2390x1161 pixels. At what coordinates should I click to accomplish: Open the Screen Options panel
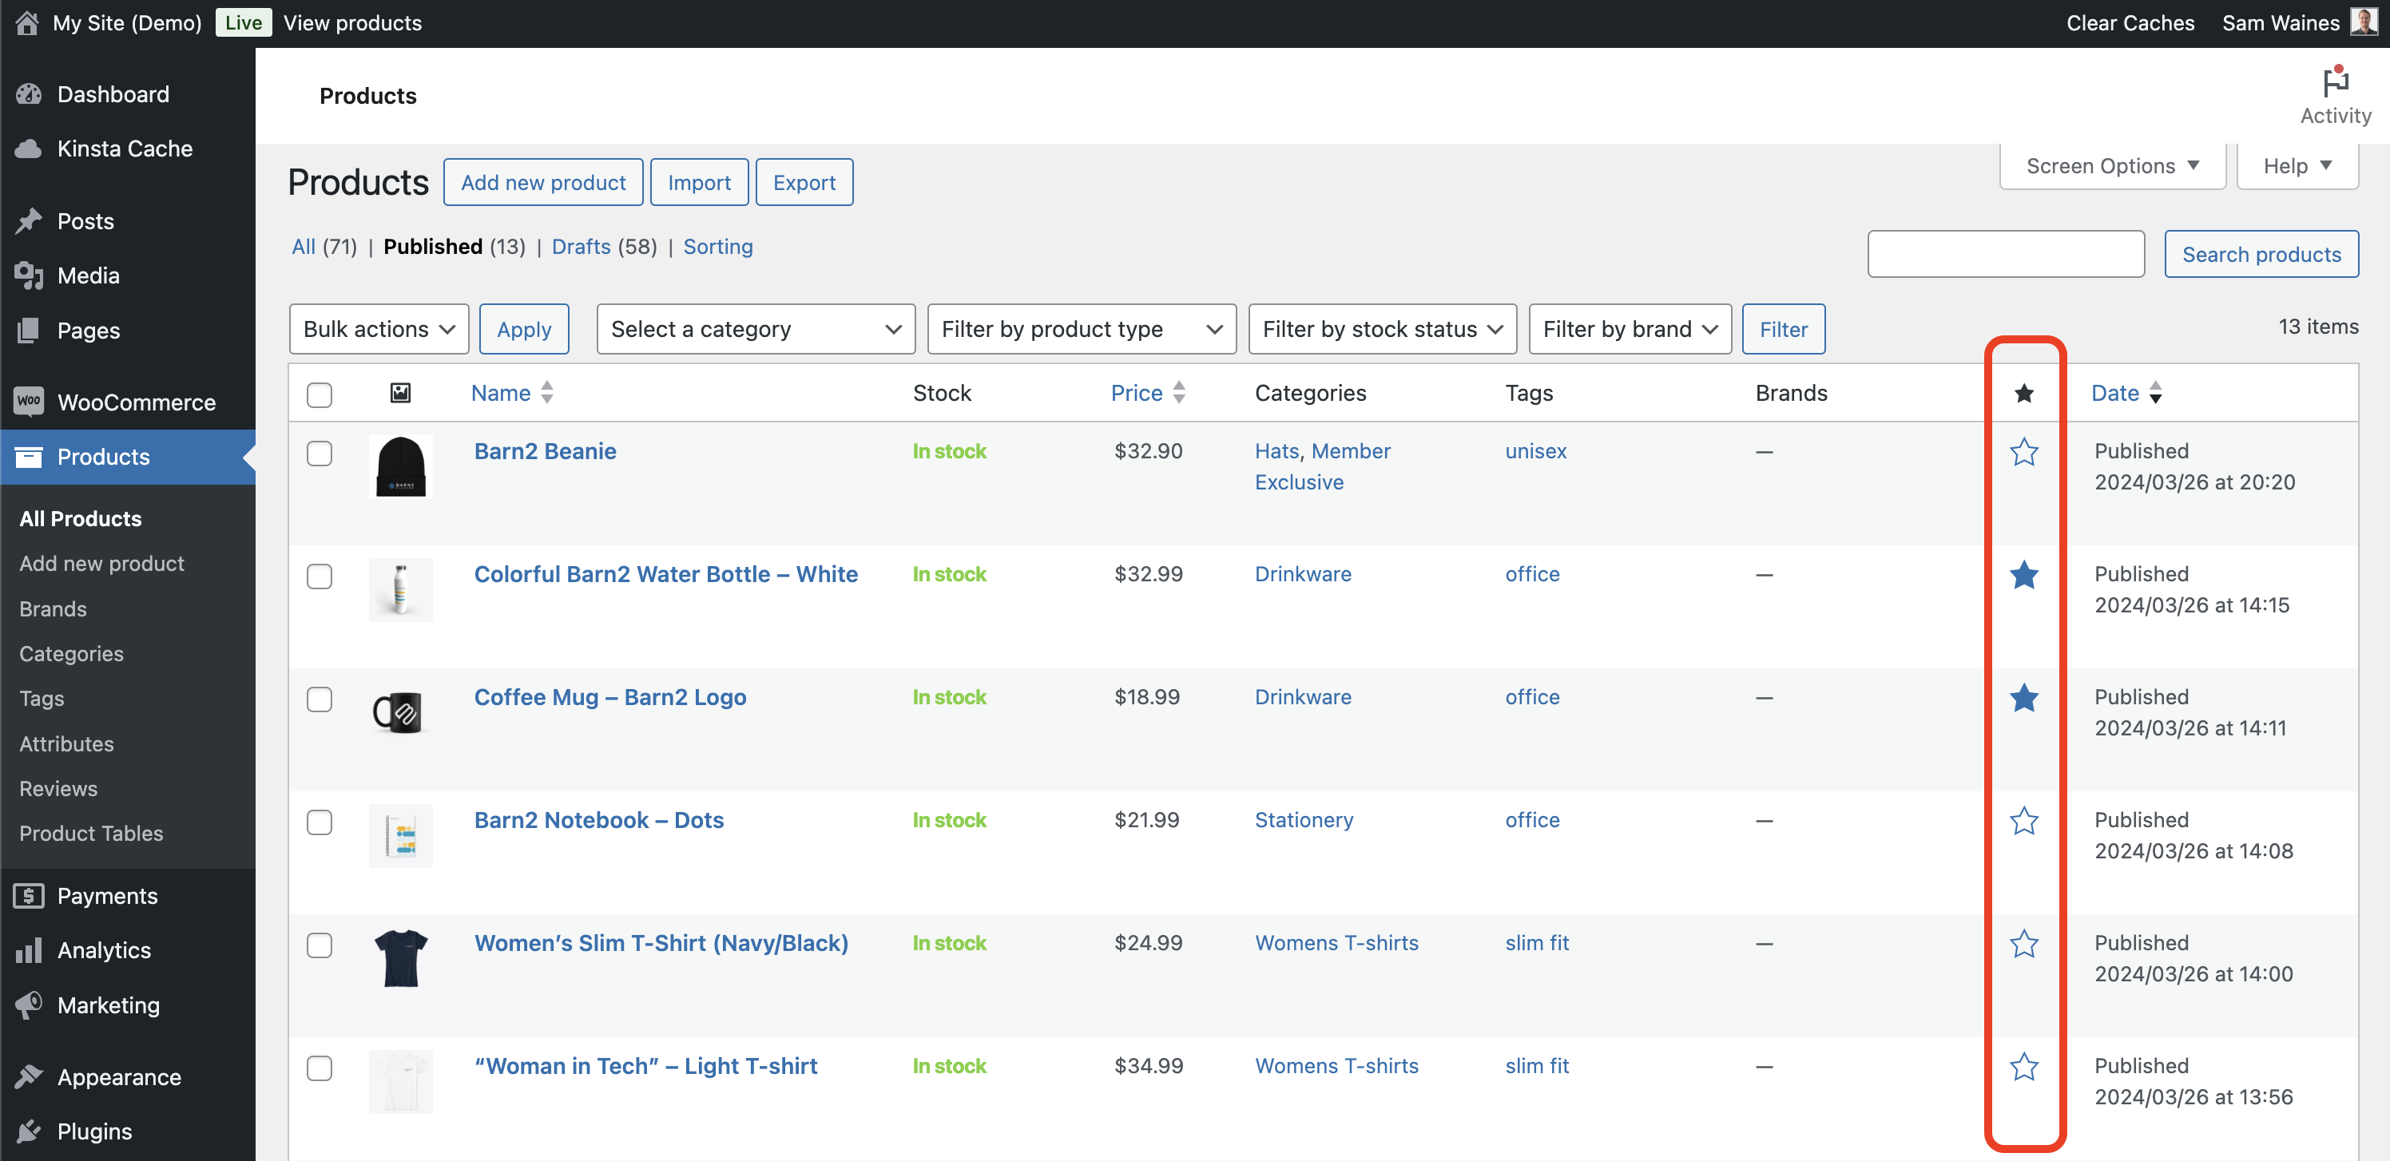[2110, 165]
